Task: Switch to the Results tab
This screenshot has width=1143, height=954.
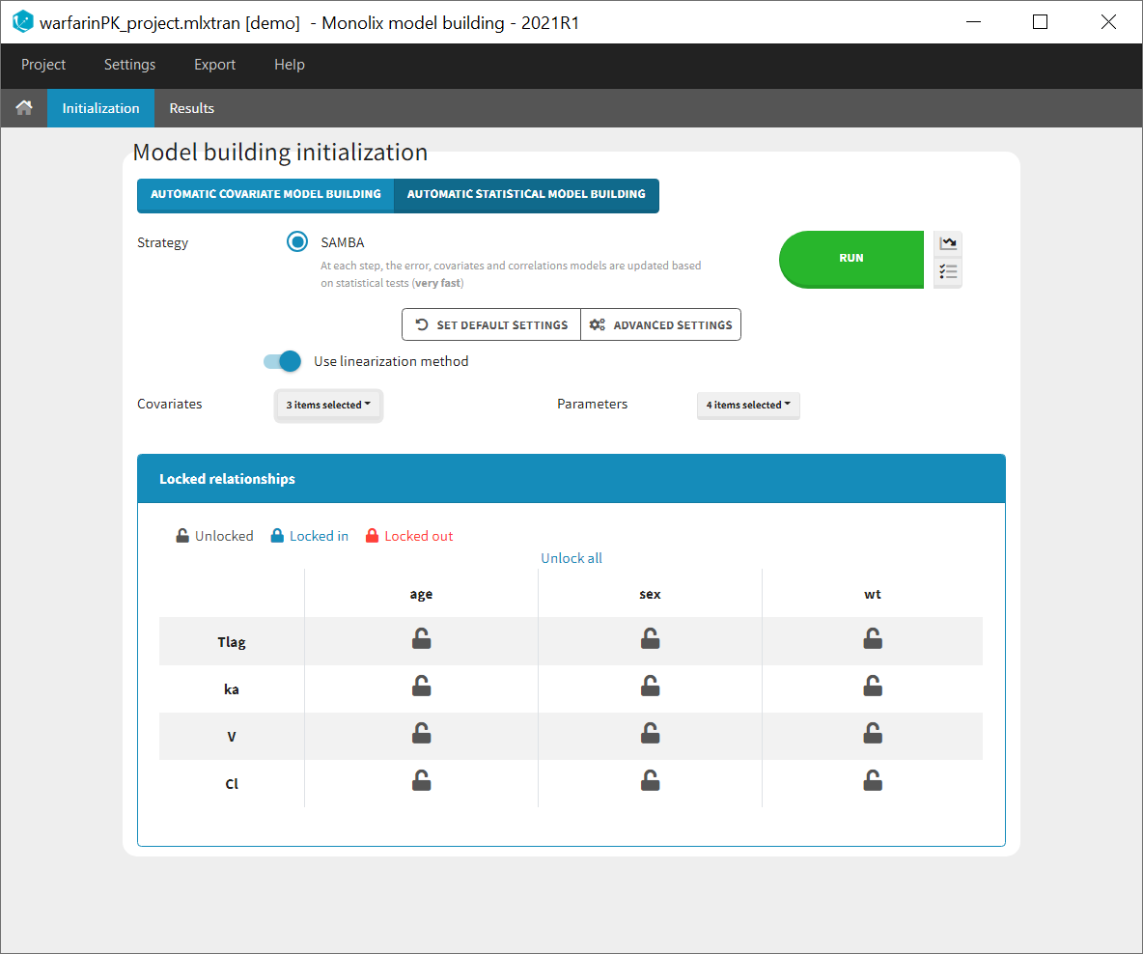Action: [x=191, y=108]
